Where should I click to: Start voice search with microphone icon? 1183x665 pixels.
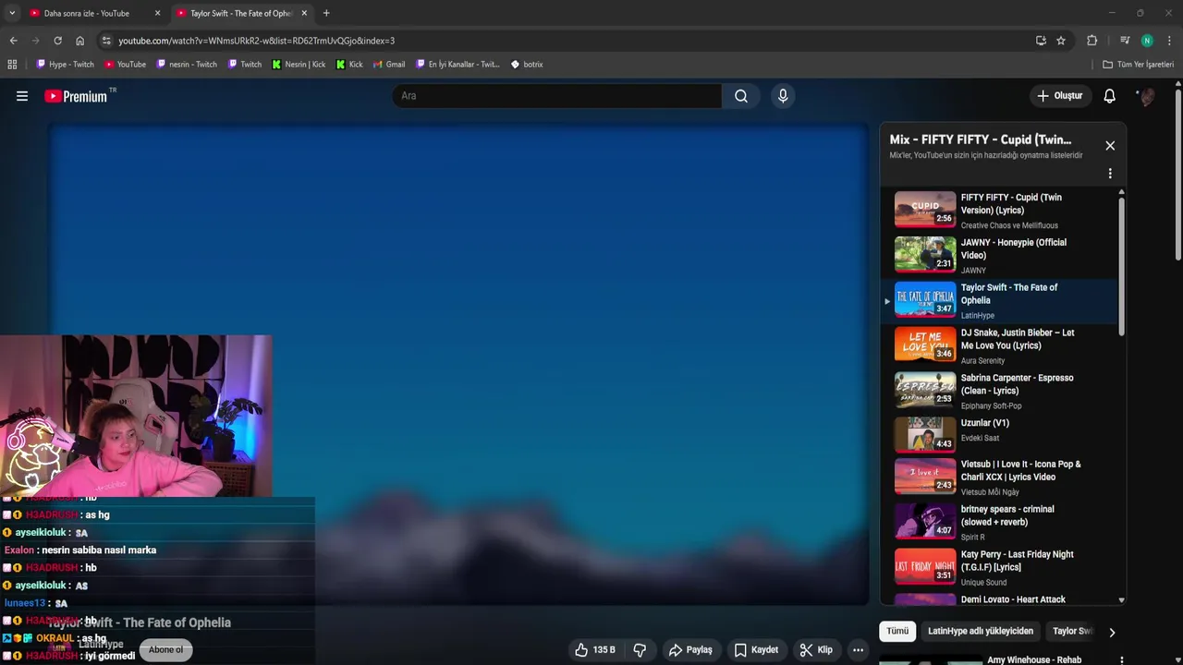(x=783, y=96)
